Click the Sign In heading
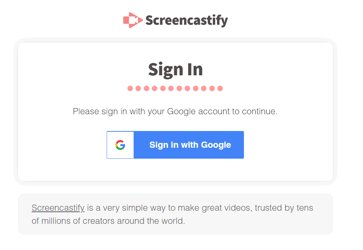Viewport: 363px width, 250px height. pyautogui.click(x=175, y=70)
